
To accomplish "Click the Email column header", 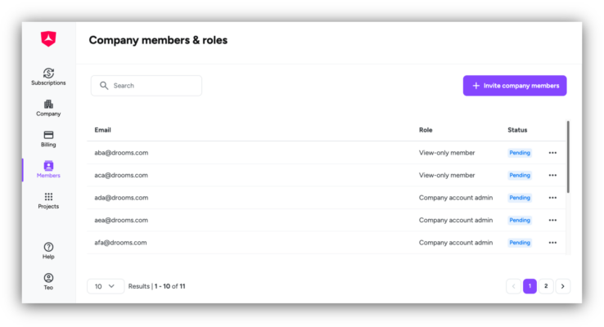I will coord(102,130).
